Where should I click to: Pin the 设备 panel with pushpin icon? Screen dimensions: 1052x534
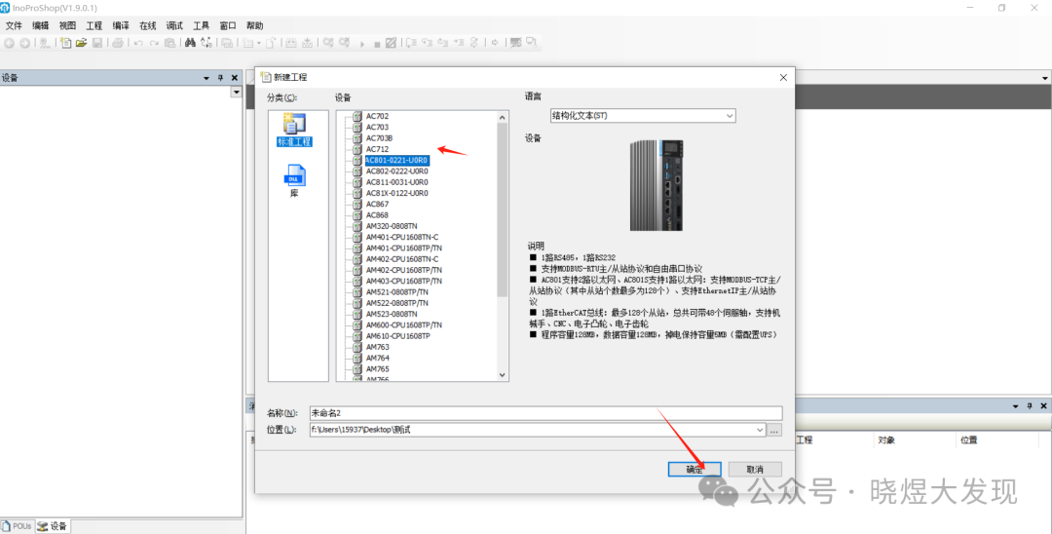pos(220,78)
